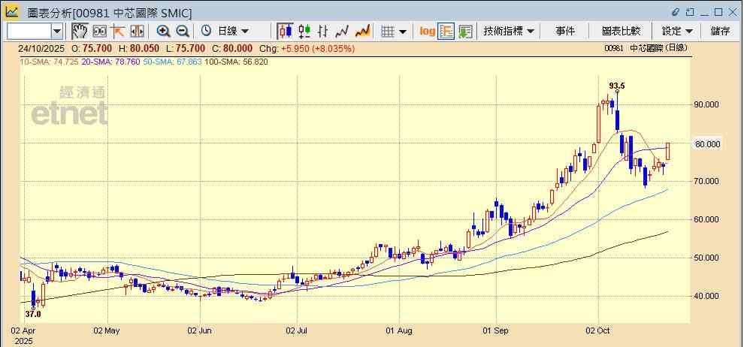Click the zoom in magnifier icon
This screenshot has height=347, width=744.
pos(163,31)
